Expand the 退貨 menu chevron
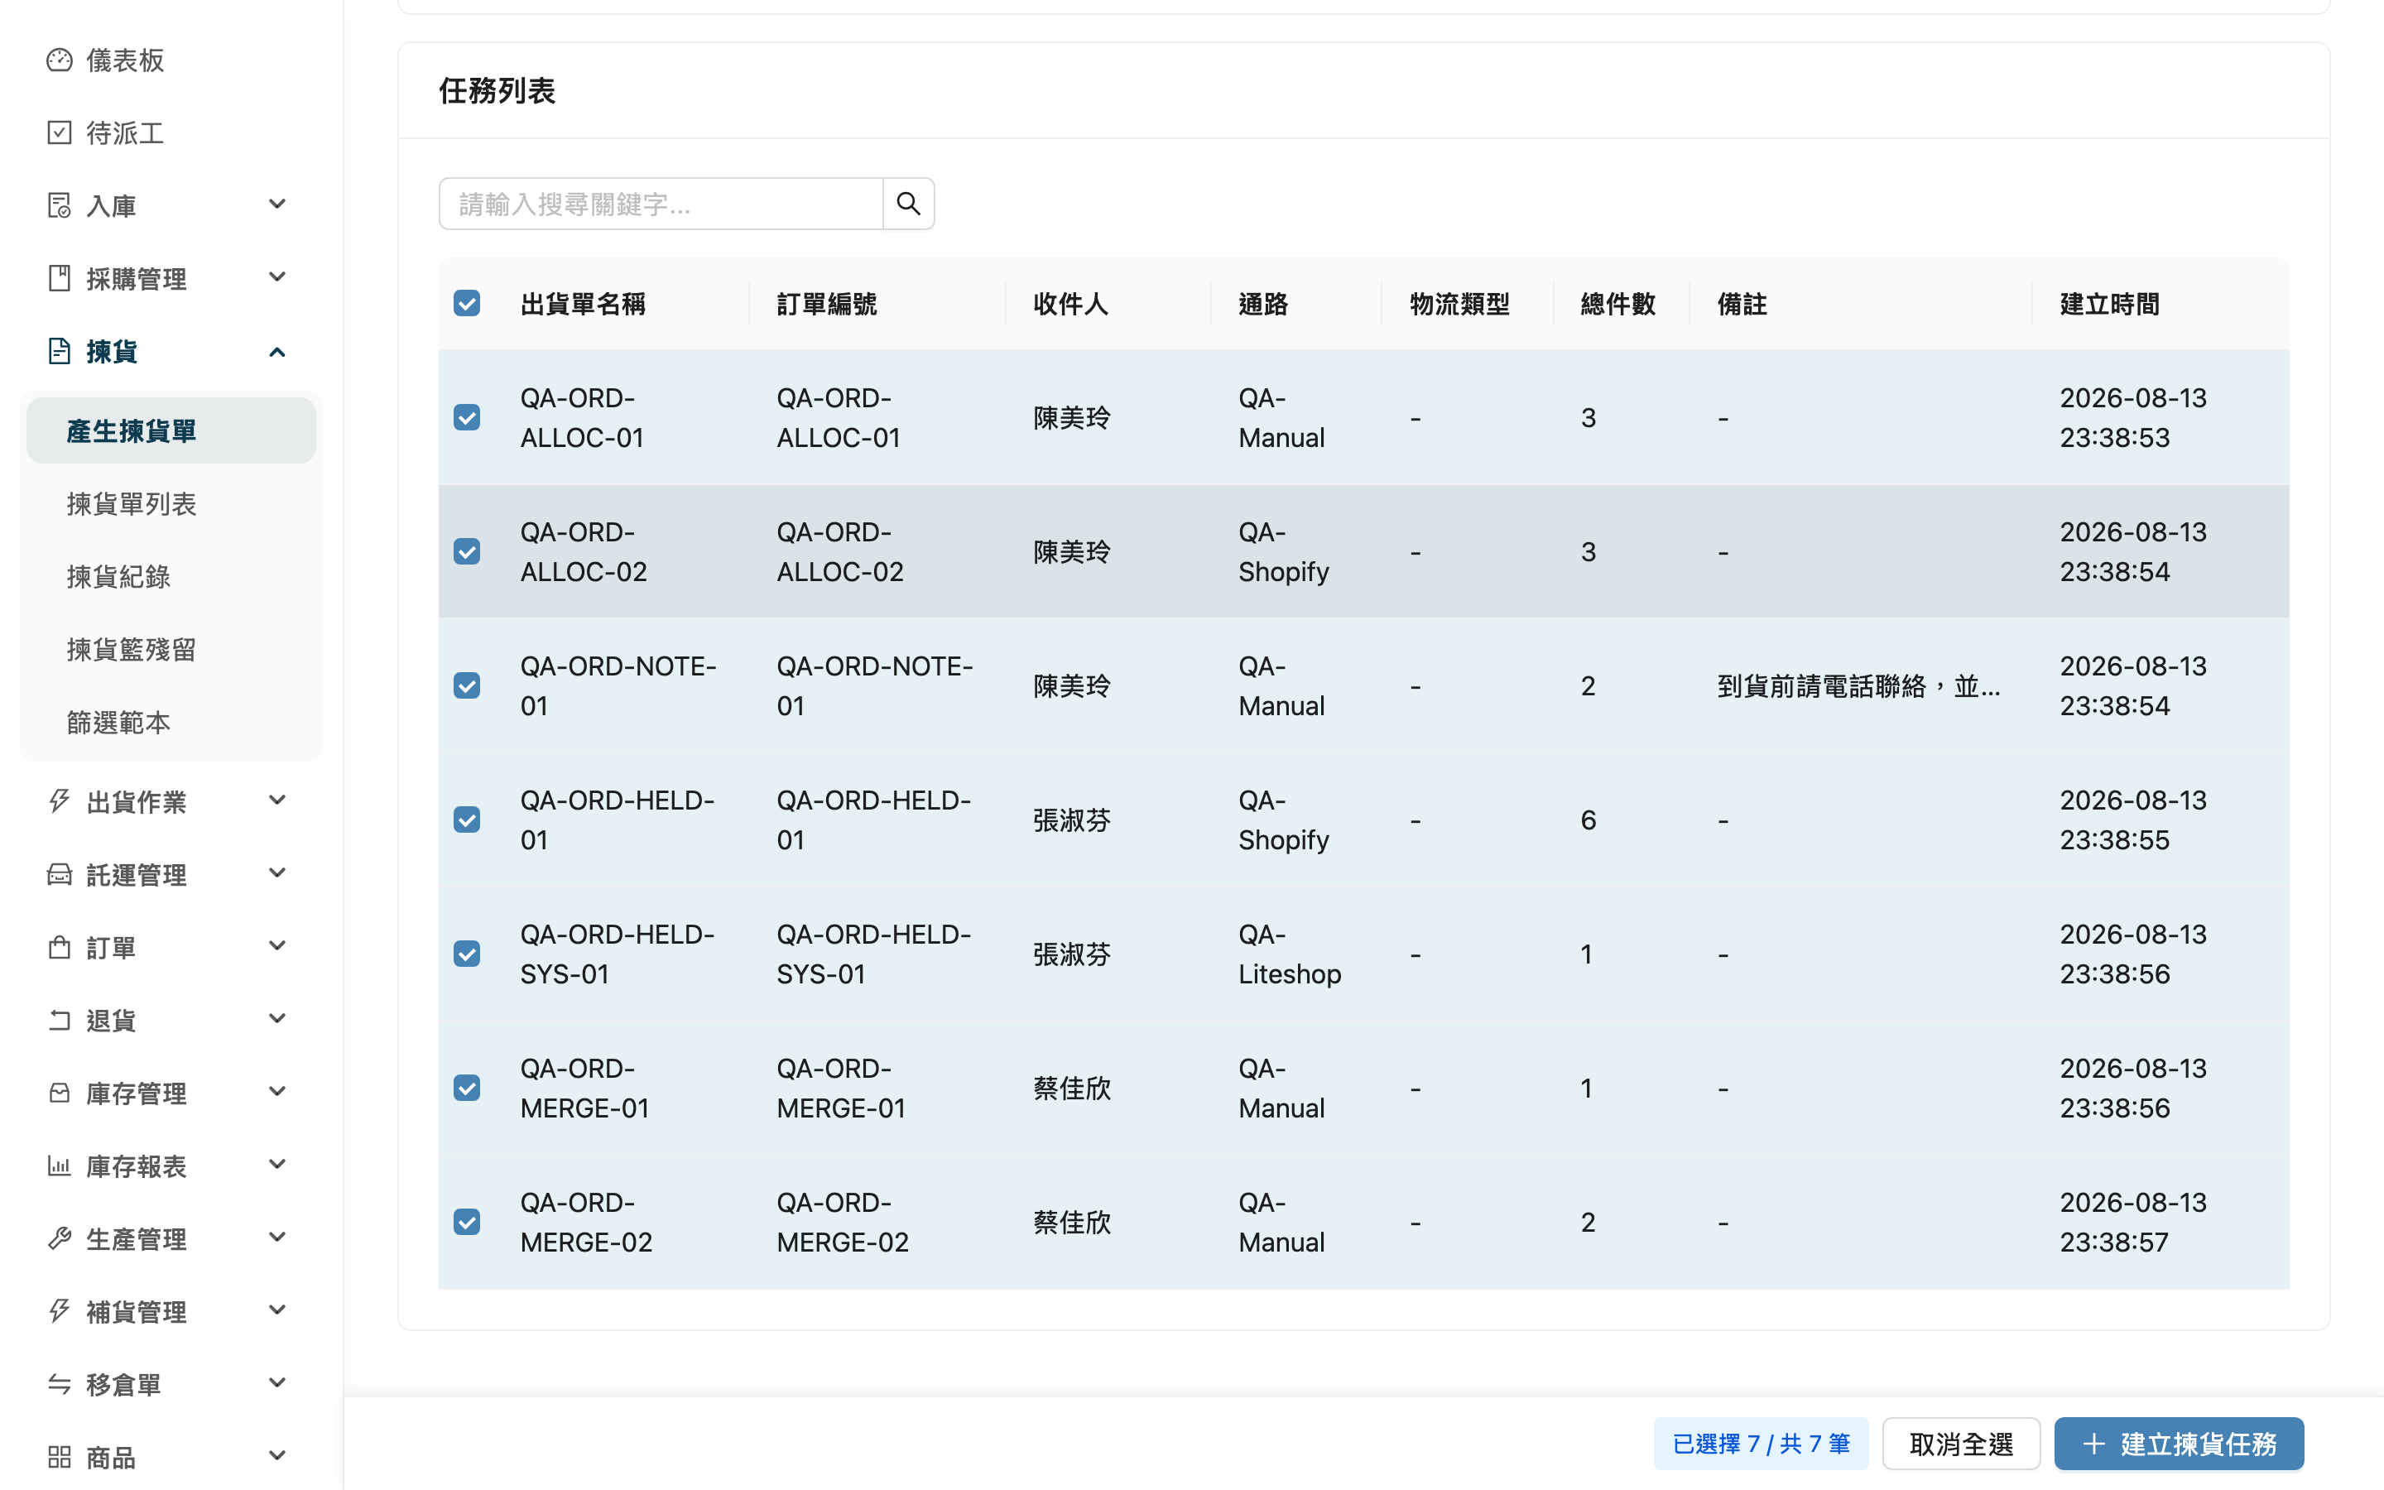The height and width of the screenshot is (1490, 2384). click(276, 1018)
